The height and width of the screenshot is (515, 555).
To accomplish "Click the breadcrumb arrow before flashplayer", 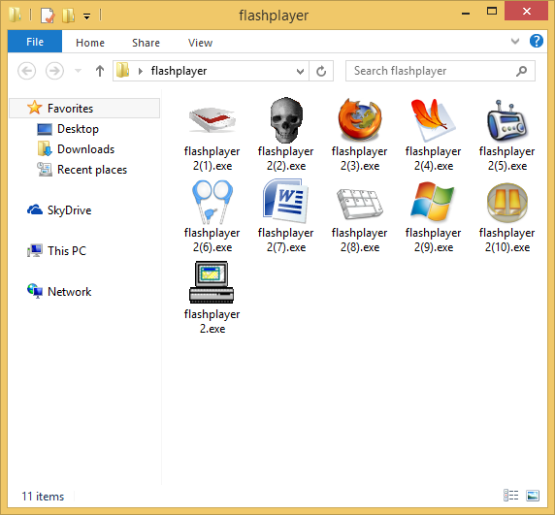I will tap(141, 71).
